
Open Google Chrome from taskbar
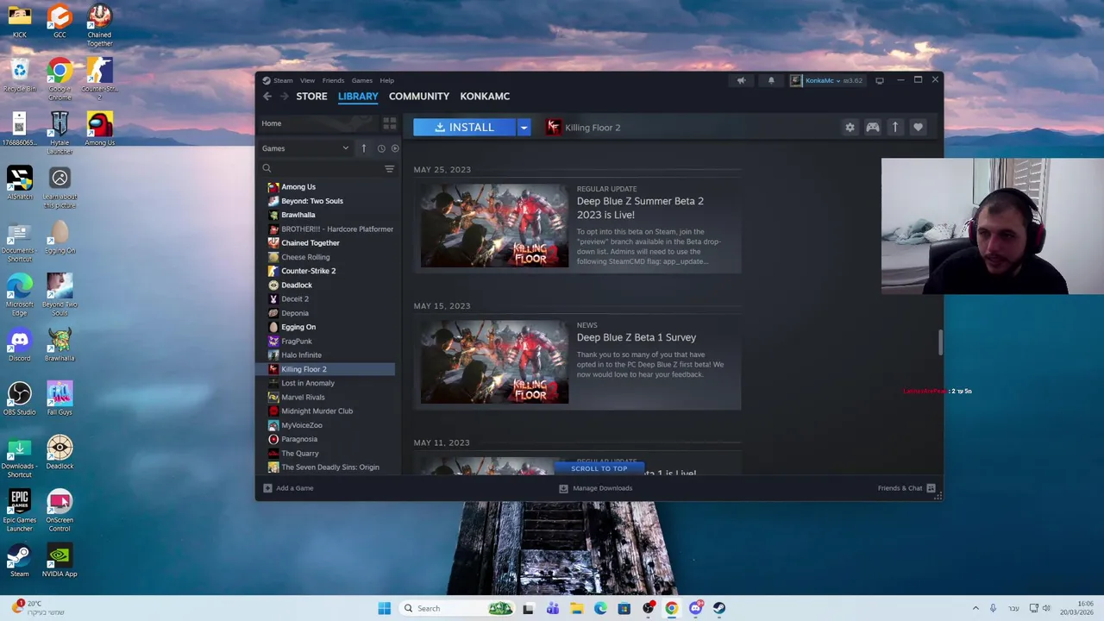point(672,608)
